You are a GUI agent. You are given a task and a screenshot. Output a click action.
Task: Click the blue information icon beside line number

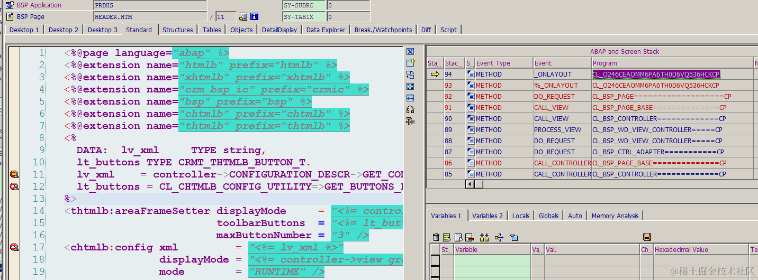coord(255,17)
